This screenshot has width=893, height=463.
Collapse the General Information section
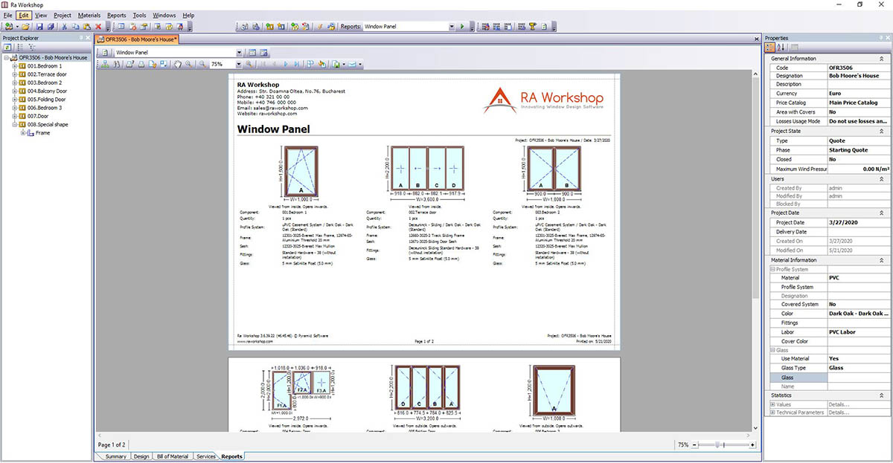(x=882, y=58)
